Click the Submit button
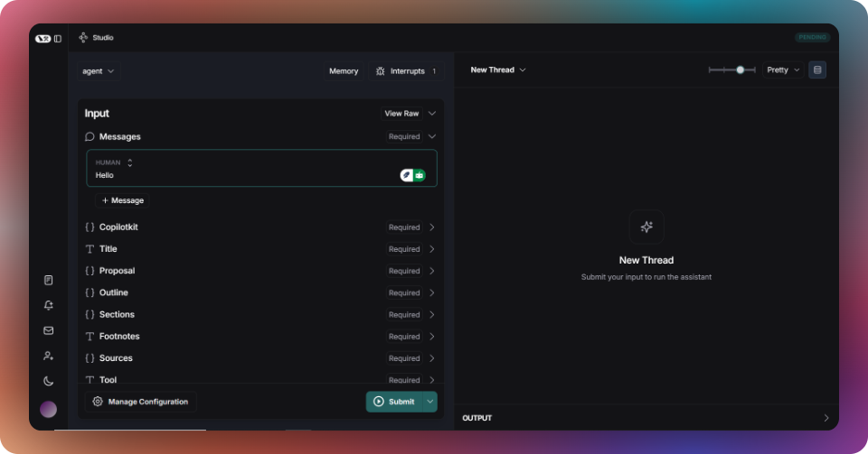Screen dimensions: 868x454 [x=394, y=402]
